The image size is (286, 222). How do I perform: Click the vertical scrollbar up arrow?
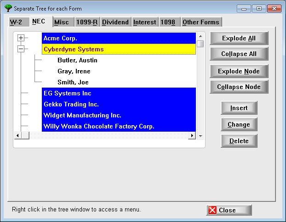click(x=200, y=36)
